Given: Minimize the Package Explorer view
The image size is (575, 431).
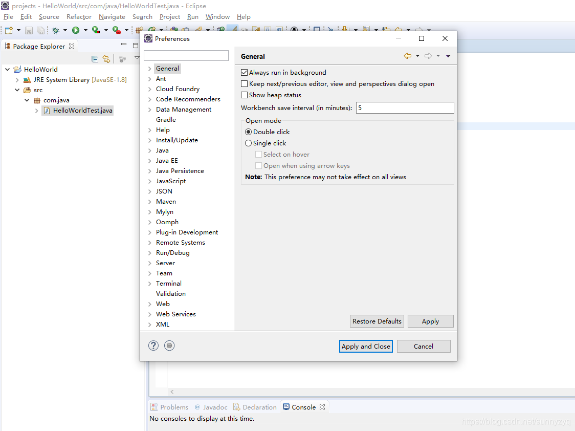Looking at the screenshot, I should 124,45.
